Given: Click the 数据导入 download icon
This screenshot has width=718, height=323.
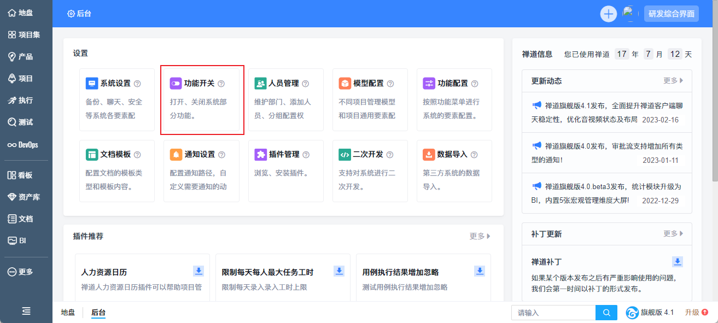Looking at the screenshot, I should point(429,155).
